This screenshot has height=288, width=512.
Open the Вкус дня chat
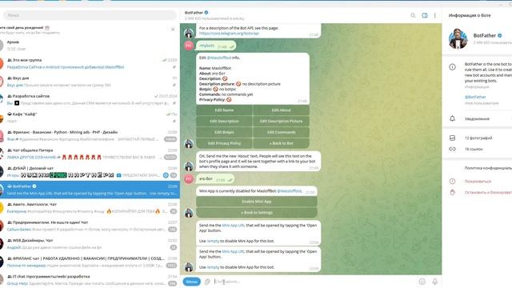click(90, 82)
